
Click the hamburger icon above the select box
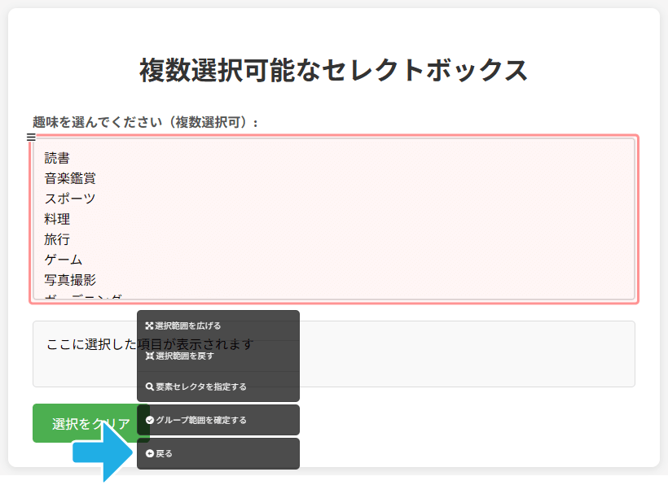(x=31, y=138)
